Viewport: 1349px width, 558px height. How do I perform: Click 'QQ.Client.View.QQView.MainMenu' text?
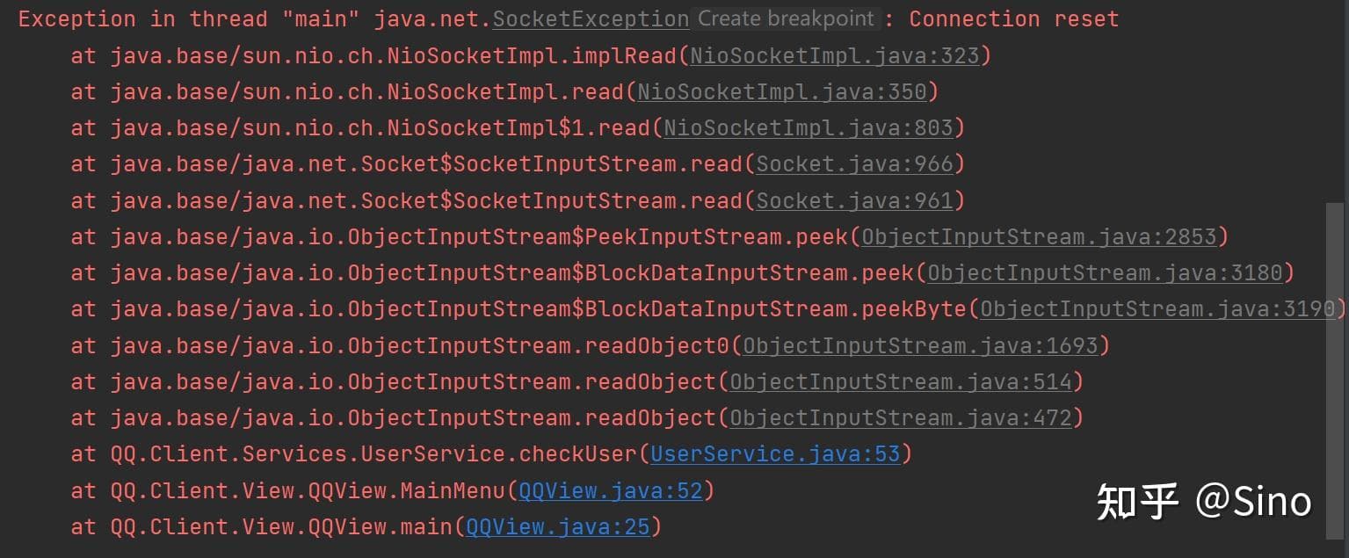pos(308,491)
